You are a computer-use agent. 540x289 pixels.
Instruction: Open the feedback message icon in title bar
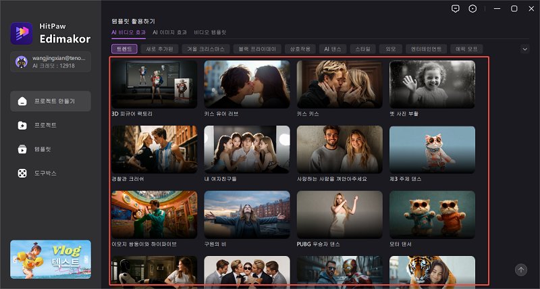pyautogui.click(x=455, y=9)
